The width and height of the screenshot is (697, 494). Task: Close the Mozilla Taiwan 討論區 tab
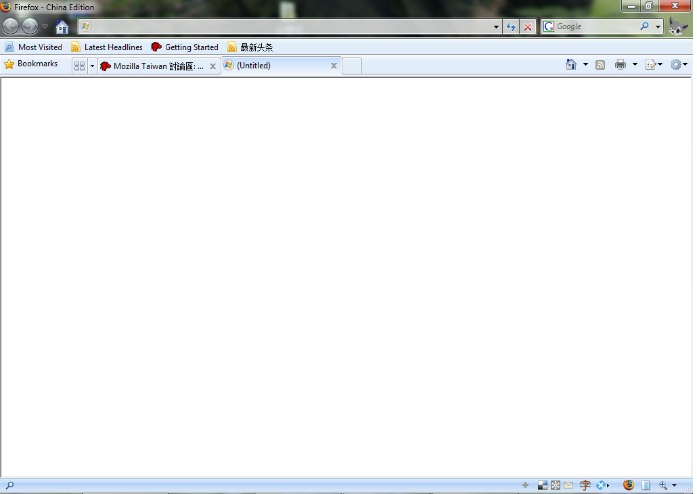point(213,66)
